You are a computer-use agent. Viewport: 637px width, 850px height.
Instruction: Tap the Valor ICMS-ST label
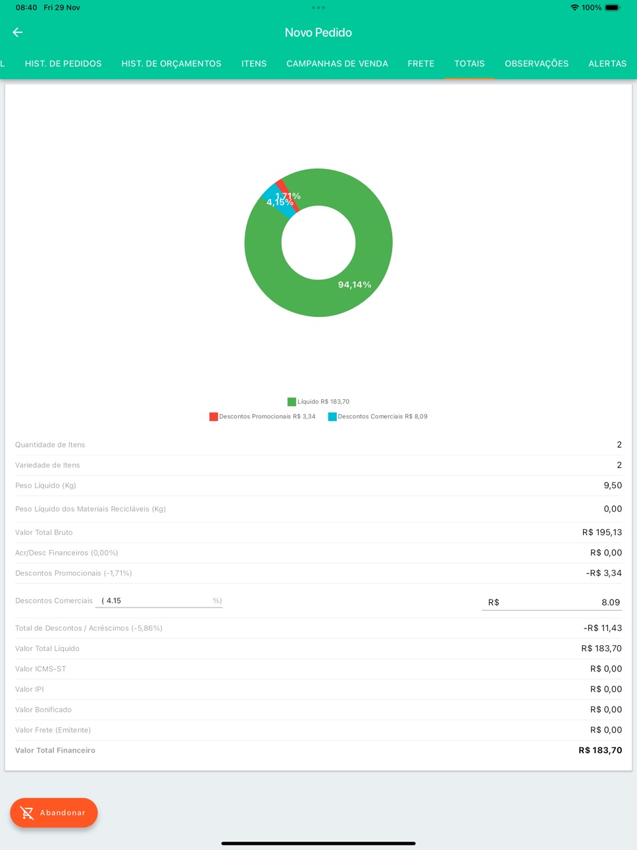[41, 669]
